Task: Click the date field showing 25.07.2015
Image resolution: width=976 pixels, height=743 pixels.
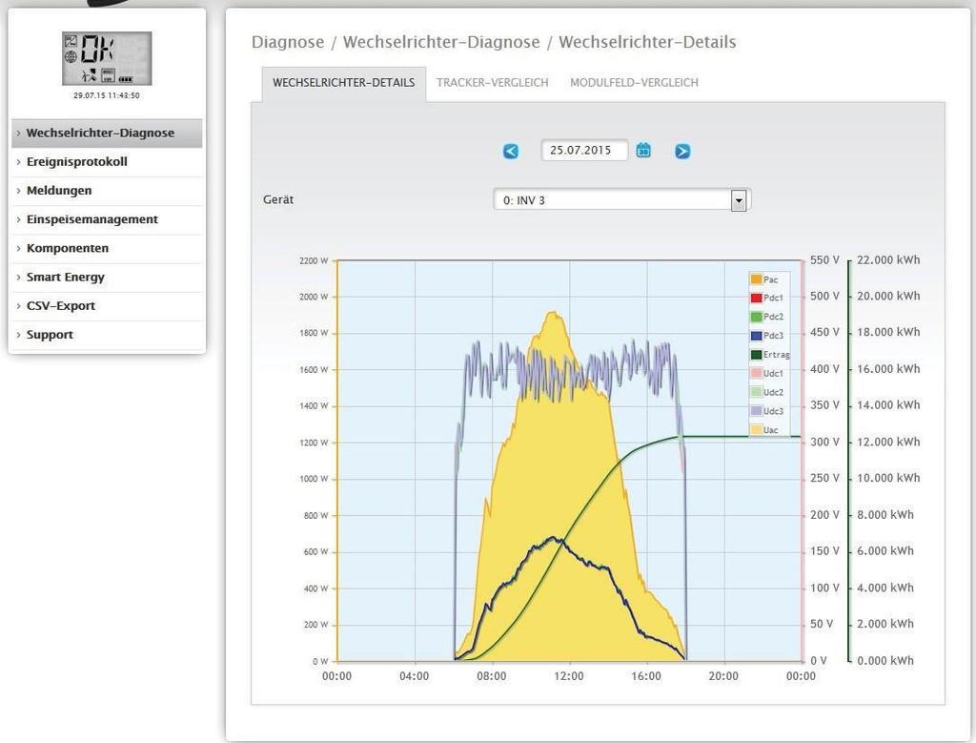Action: point(584,150)
